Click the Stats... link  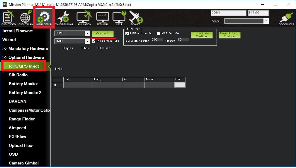pos(217,21)
